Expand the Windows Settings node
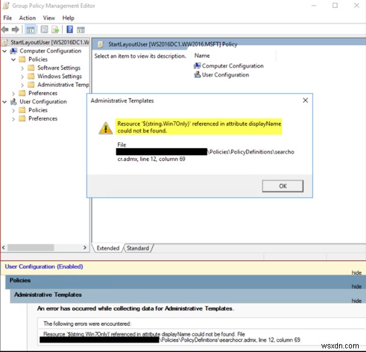This screenshot has height=352, width=366. [x=23, y=77]
